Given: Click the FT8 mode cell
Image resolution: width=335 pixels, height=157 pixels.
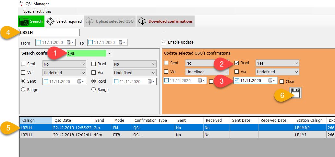Looking at the screenshot, I should [122, 135].
